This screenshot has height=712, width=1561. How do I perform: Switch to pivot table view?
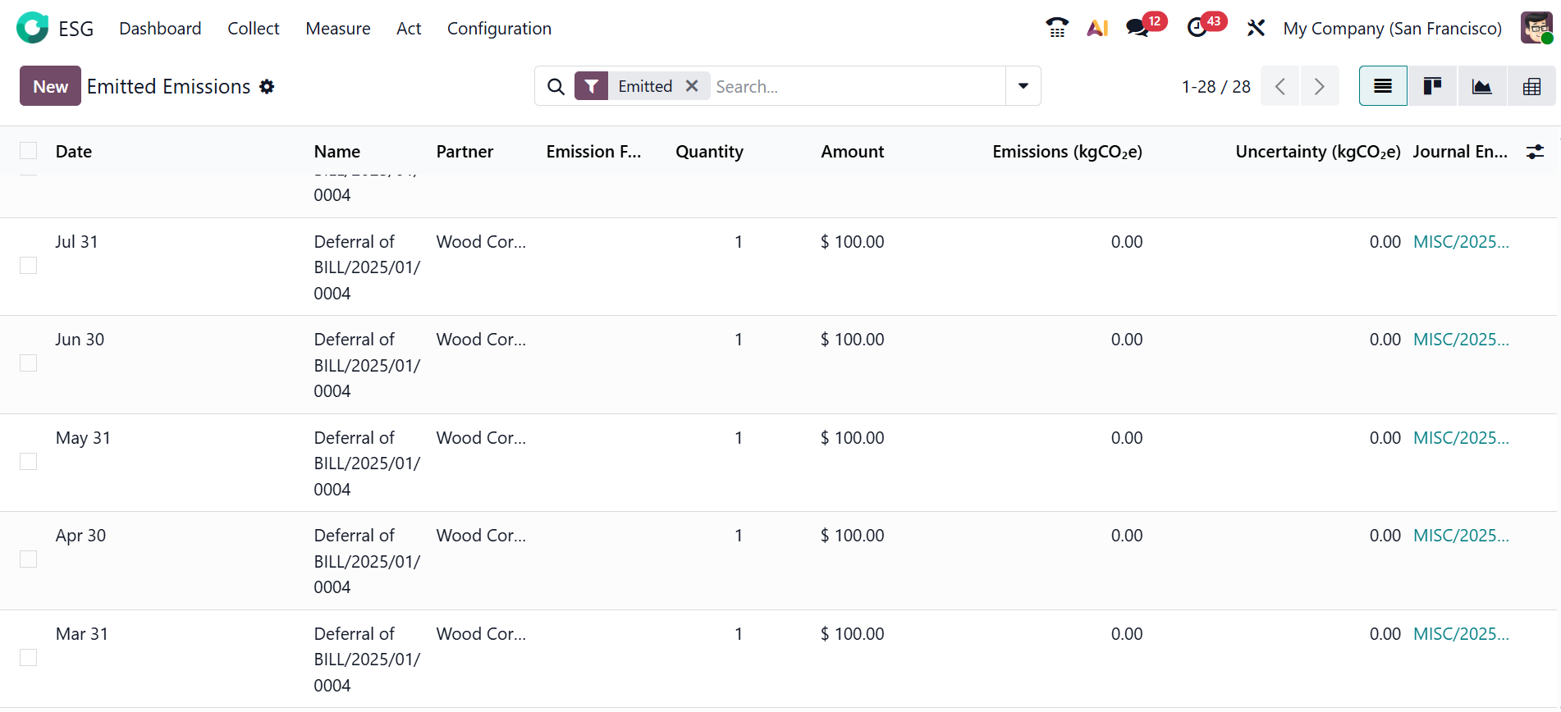coord(1531,86)
